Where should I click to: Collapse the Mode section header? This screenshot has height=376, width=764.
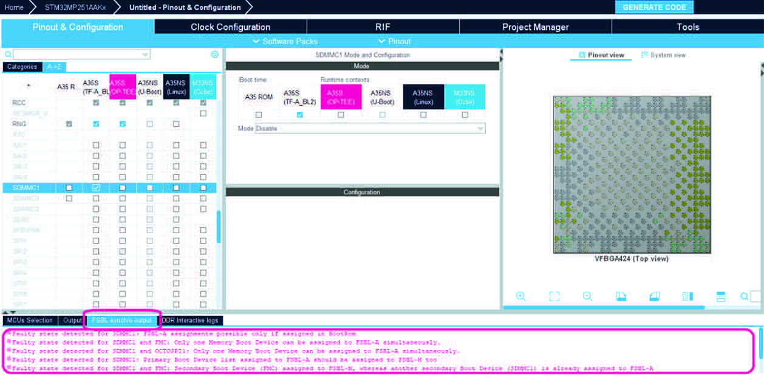pos(362,66)
